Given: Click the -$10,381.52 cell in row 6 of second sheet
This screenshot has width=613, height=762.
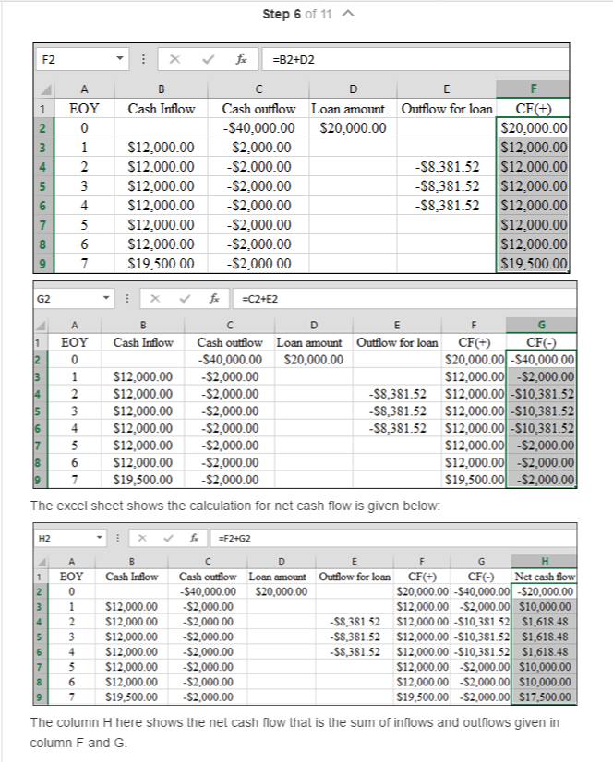Looking at the screenshot, I should [x=541, y=428].
